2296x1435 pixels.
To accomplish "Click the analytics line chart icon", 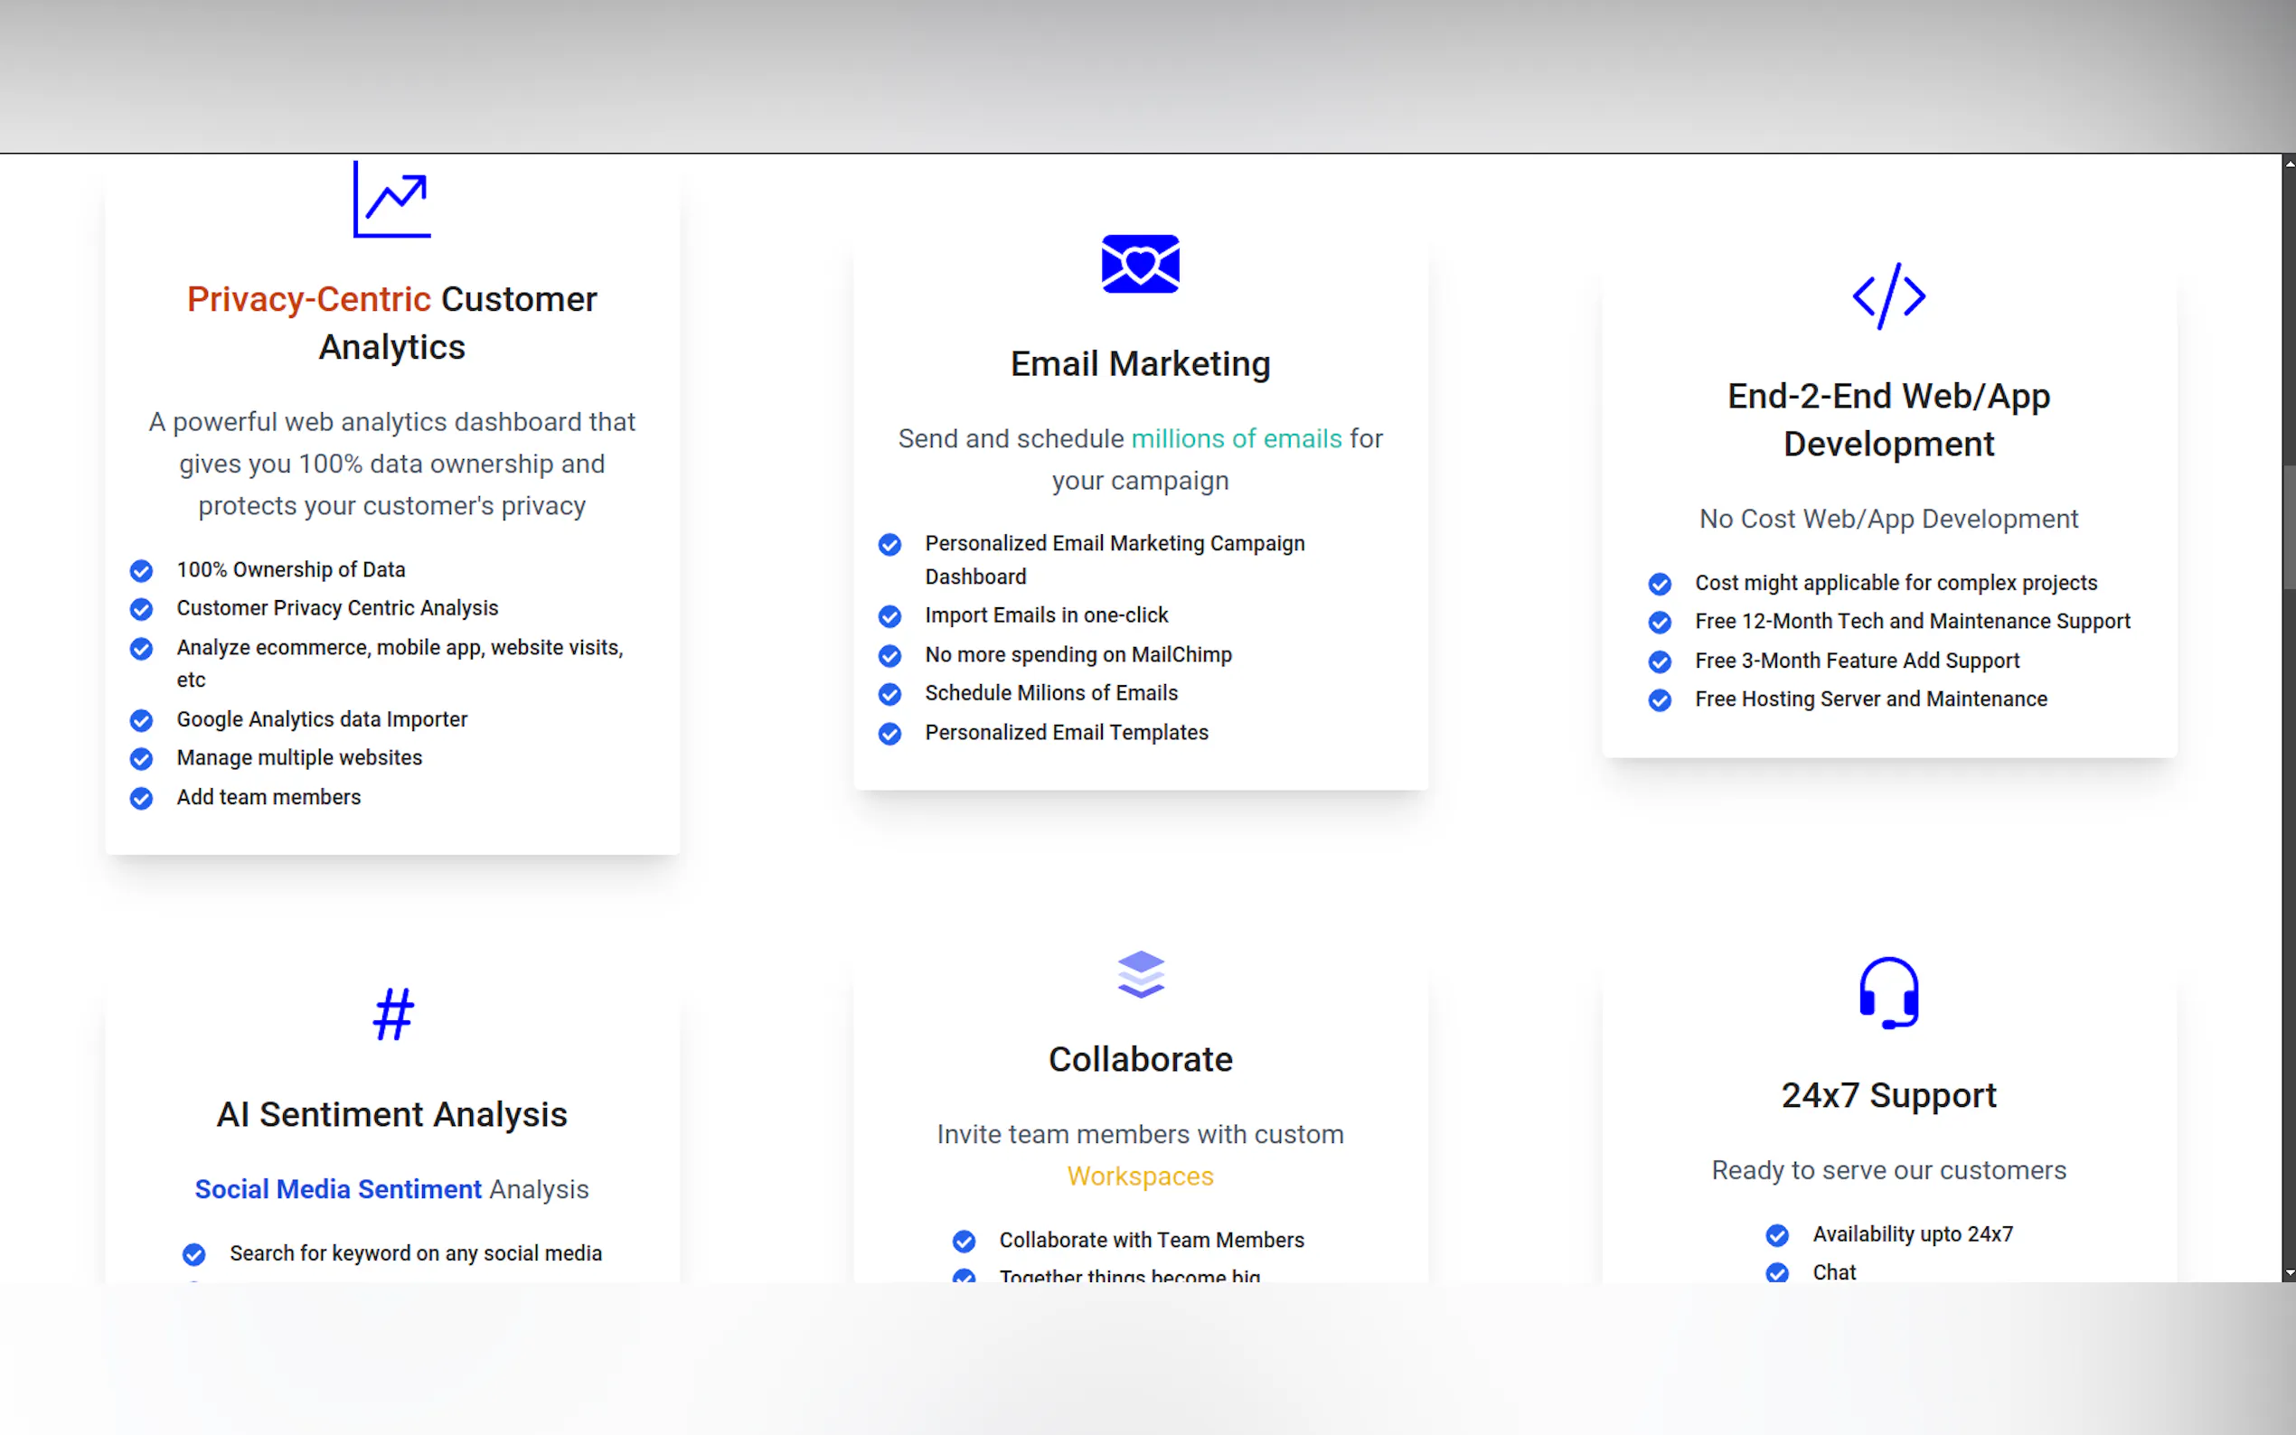I will 391,200.
